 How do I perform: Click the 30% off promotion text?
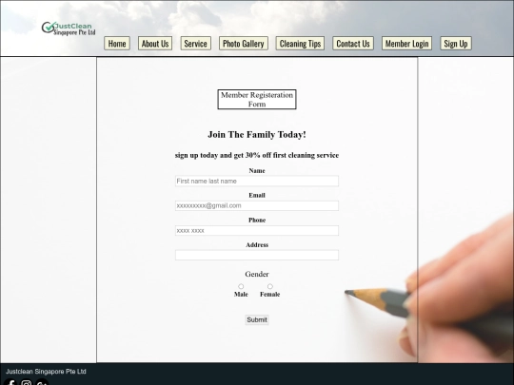[257, 155]
